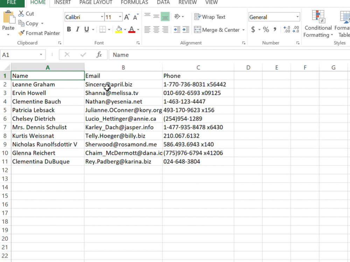Select column B header
Viewport: 350px width, 262px height.
(x=123, y=68)
